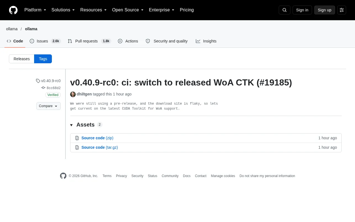This screenshot has height=222, width=355.
Task: Open the search magnifier button
Action: (285, 10)
